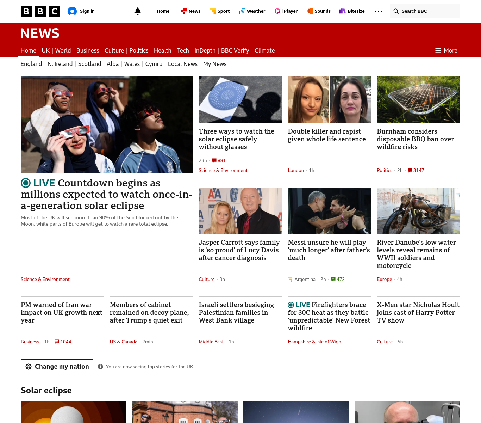Click the Change my nation button

[57, 367]
